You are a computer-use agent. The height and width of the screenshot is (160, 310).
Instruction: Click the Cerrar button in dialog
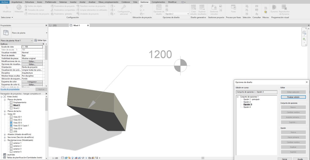(x=285, y=159)
